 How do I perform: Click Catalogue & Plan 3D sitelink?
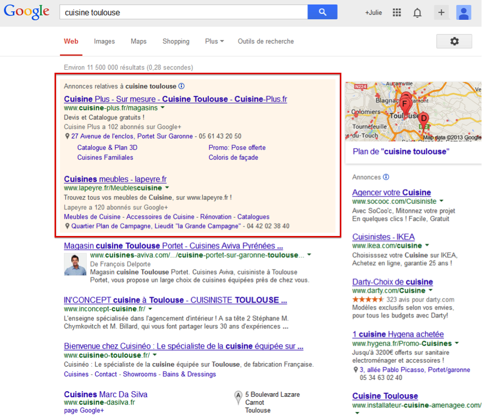(108, 147)
